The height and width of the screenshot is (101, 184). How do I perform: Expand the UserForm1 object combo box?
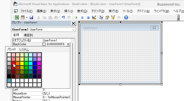click(x=74, y=30)
